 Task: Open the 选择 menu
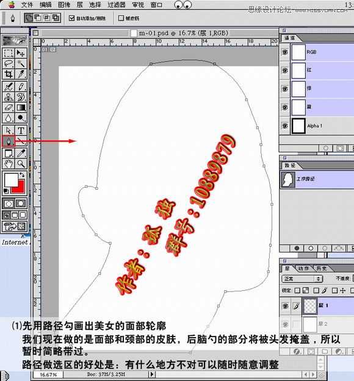click(x=95, y=5)
